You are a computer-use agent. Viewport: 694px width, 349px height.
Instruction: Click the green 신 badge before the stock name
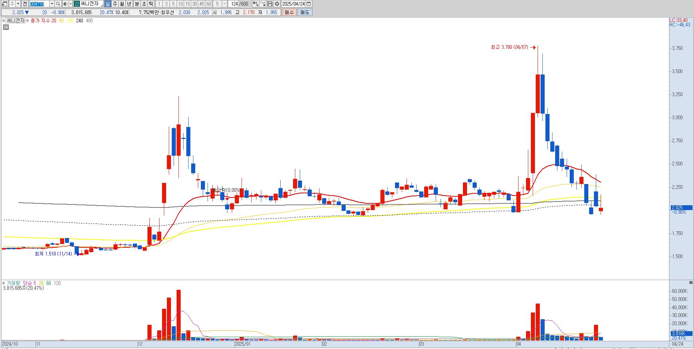77,4
